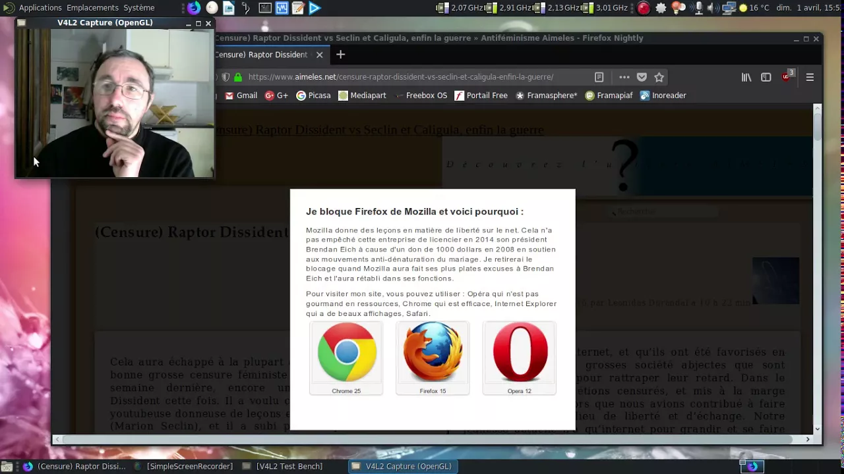Open the Picasa bookmark
The height and width of the screenshot is (474, 844).
click(313, 95)
